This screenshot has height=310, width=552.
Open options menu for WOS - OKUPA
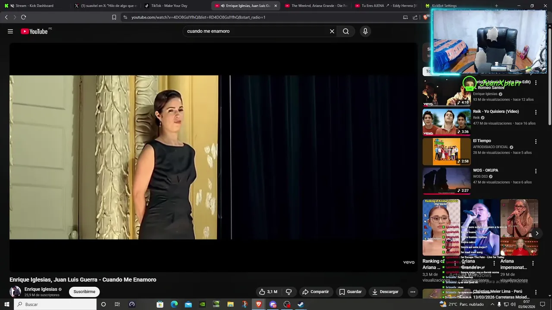click(536, 171)
